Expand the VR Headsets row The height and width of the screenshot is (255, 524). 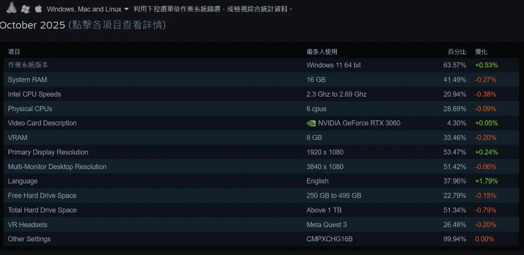coord(28,225)
